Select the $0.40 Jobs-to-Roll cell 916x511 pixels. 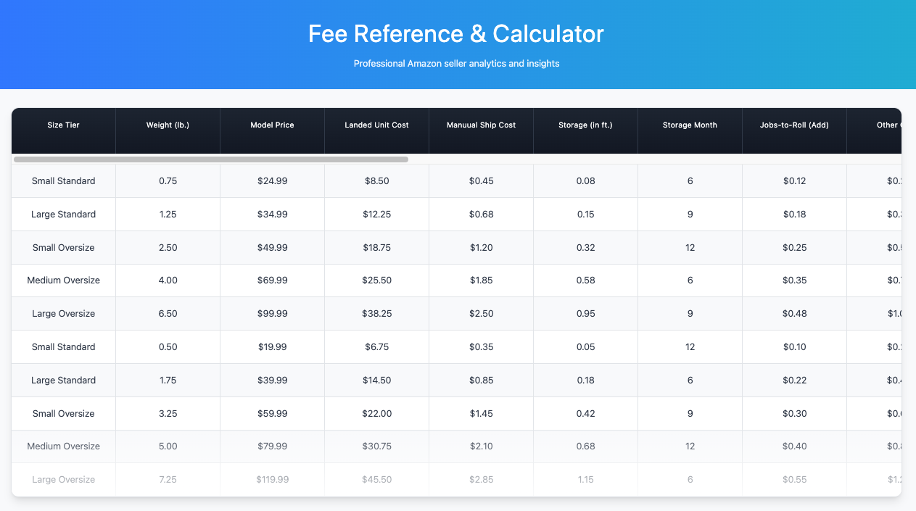click(795, 446)
